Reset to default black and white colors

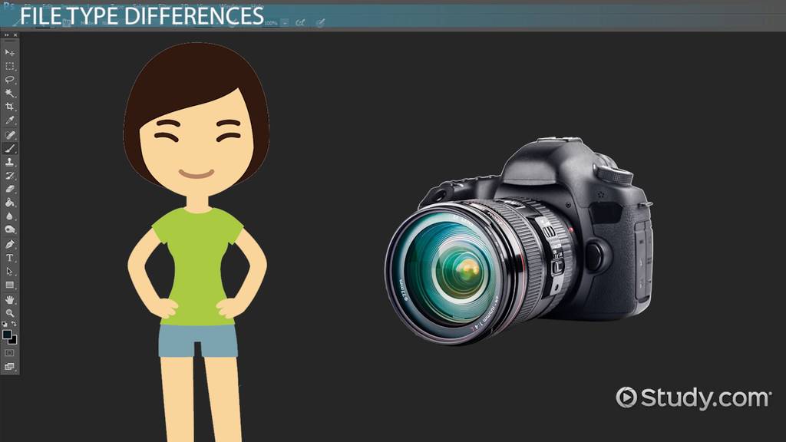(5, 325)
